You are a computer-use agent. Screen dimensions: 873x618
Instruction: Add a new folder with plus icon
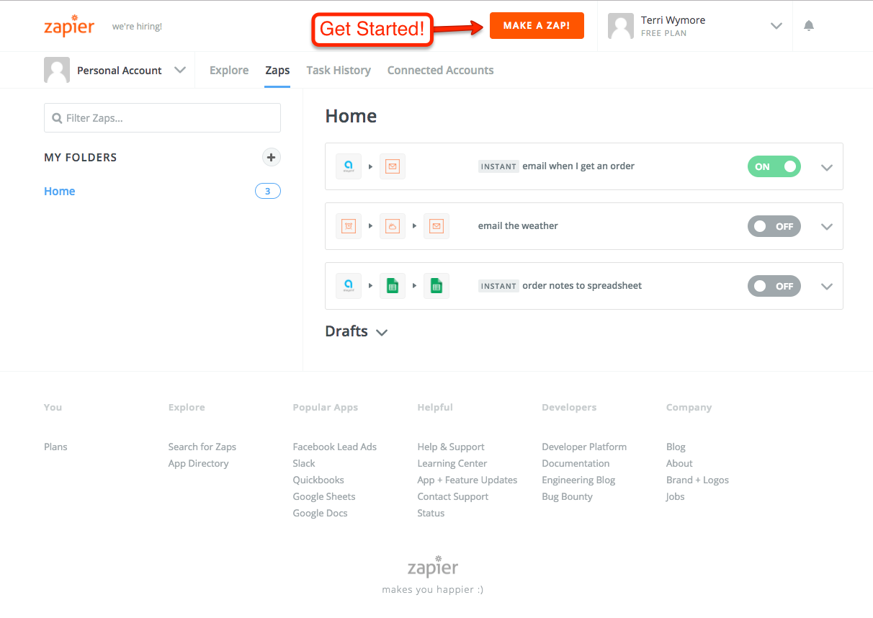pyautogui.click(x=271, y=157)
